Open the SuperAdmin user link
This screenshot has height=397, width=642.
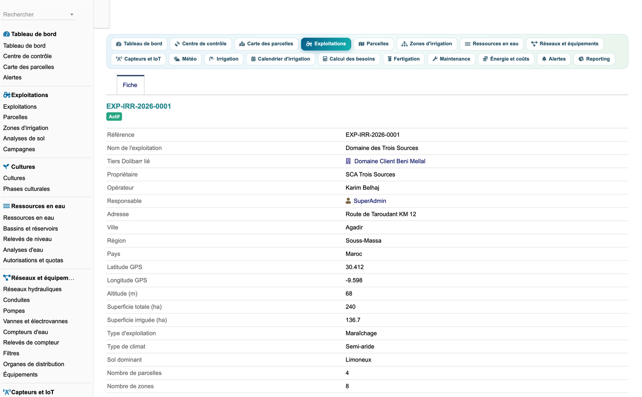(370, 201)
